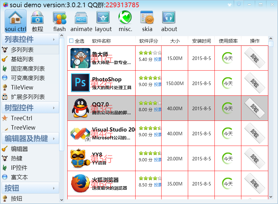Collapse the 按钮 group header
The height and width of the screenshot is (204, 278).
click(30, 188)
